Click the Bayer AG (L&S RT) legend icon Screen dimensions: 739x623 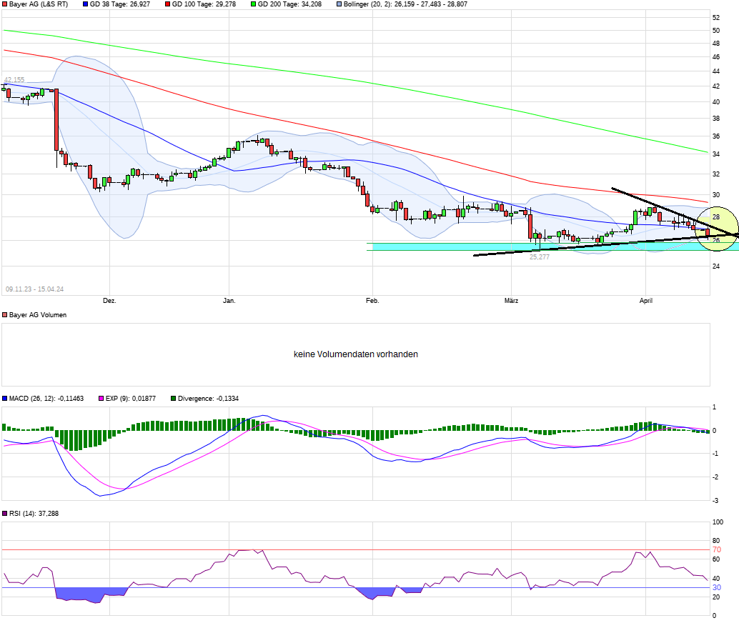[x=6, y=5]
